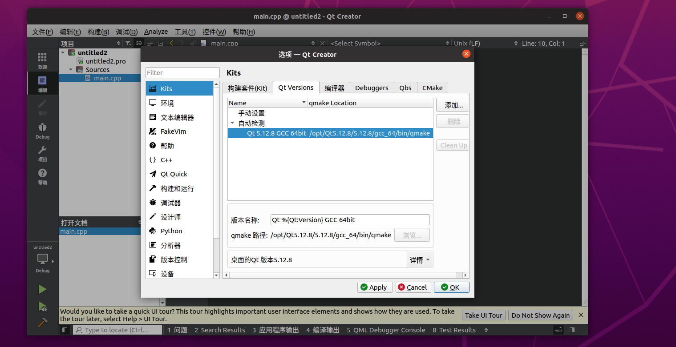The height and width of the screenshot is (347, 676).
Task: Switch to Debuggers tab
Action: (x=372, y=88)
